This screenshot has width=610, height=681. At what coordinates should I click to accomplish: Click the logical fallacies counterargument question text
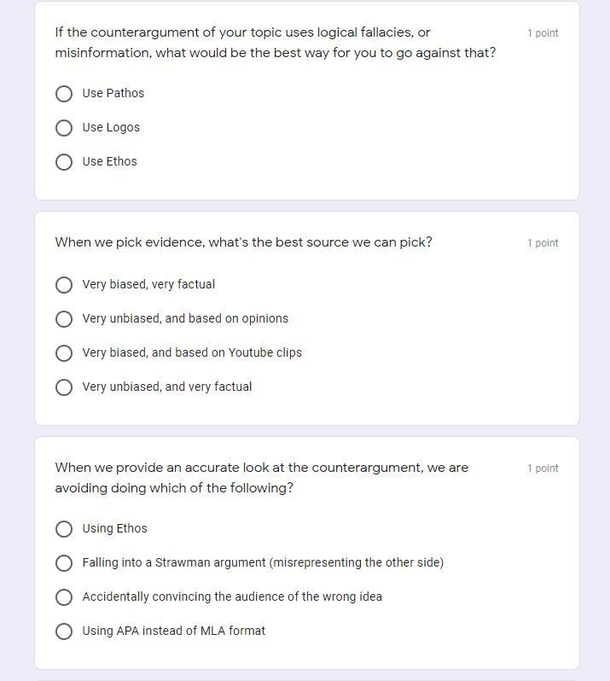[275, 43]
